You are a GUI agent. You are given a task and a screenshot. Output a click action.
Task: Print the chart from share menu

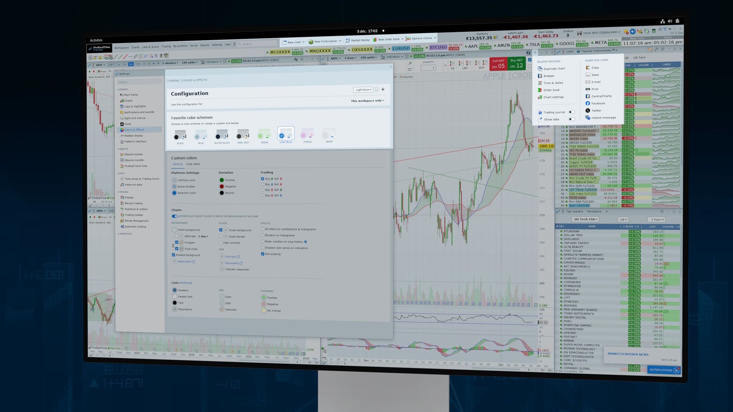592,89
